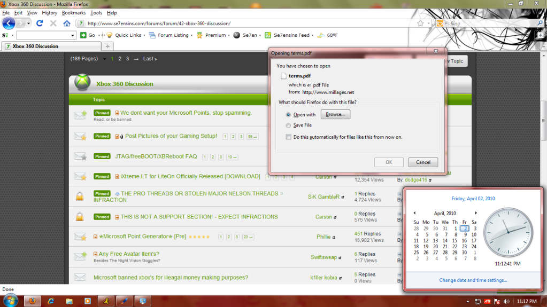
Task: Launch Internet Explorer from the taskbar
Action: pos(51,301)
